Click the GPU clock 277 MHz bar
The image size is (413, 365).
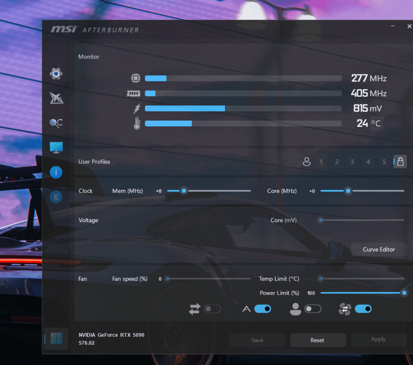pos(243,78)
